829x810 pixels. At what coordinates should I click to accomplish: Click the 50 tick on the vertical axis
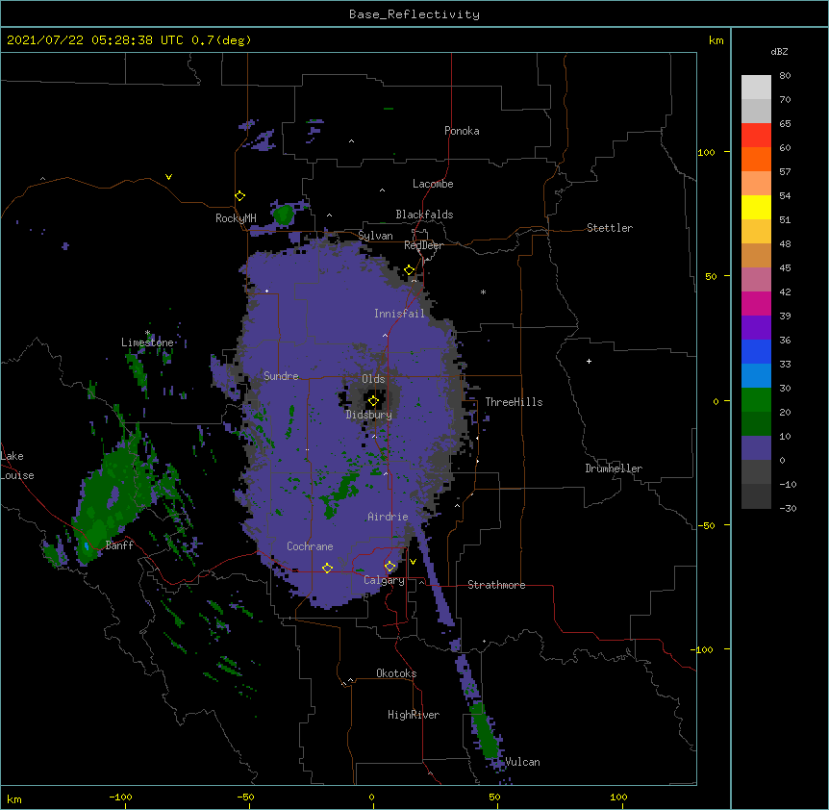tap(711, 276)
